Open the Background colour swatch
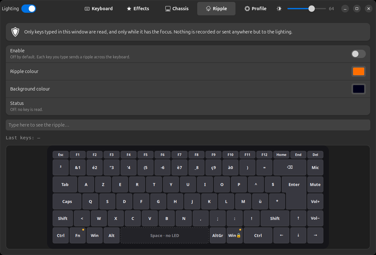 [x=358, y=89]
